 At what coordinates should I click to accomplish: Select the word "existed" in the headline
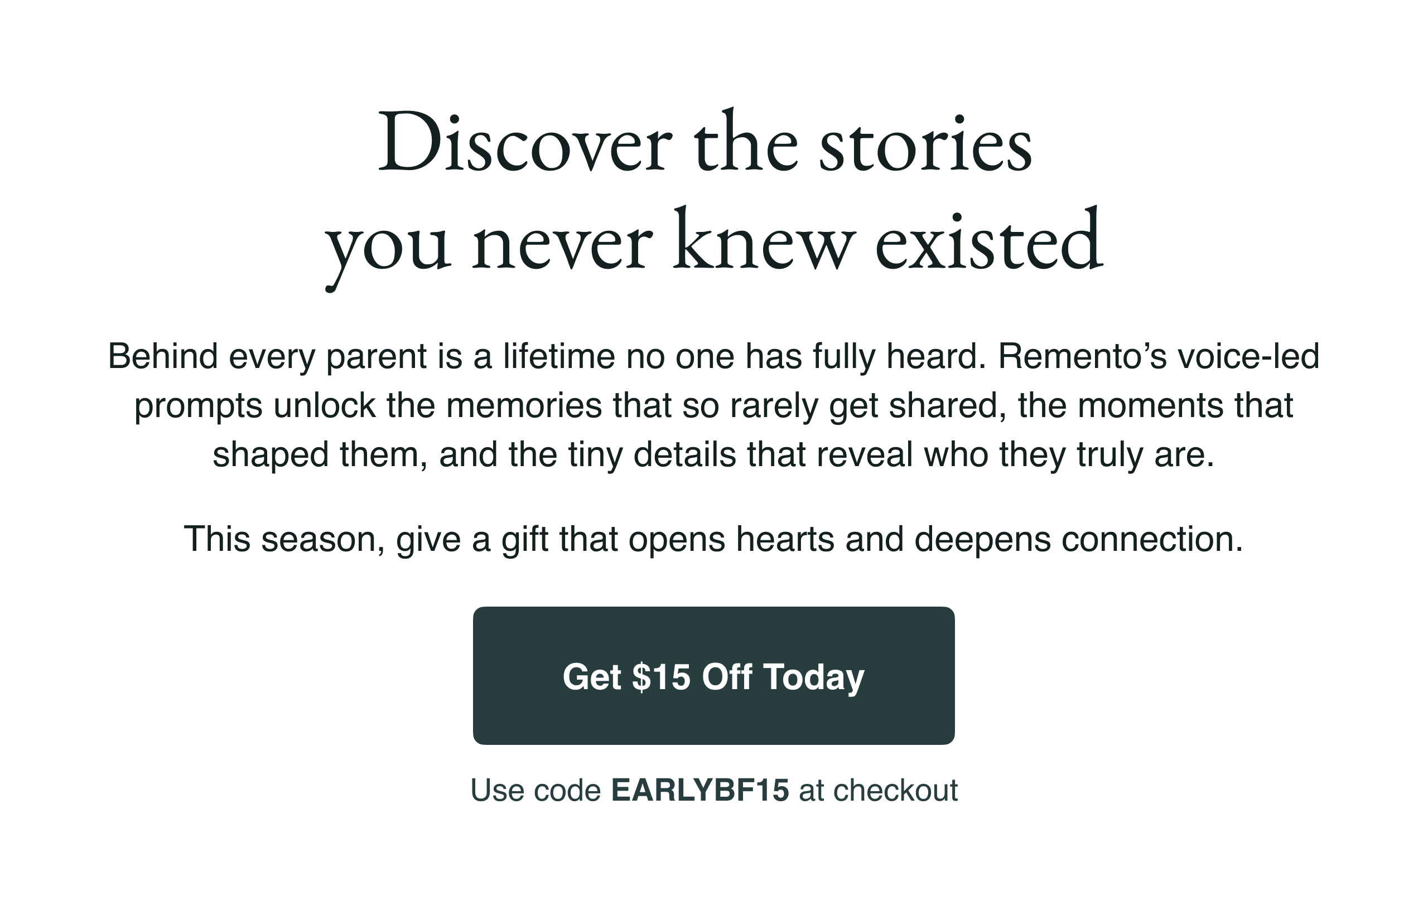(988, 244)
